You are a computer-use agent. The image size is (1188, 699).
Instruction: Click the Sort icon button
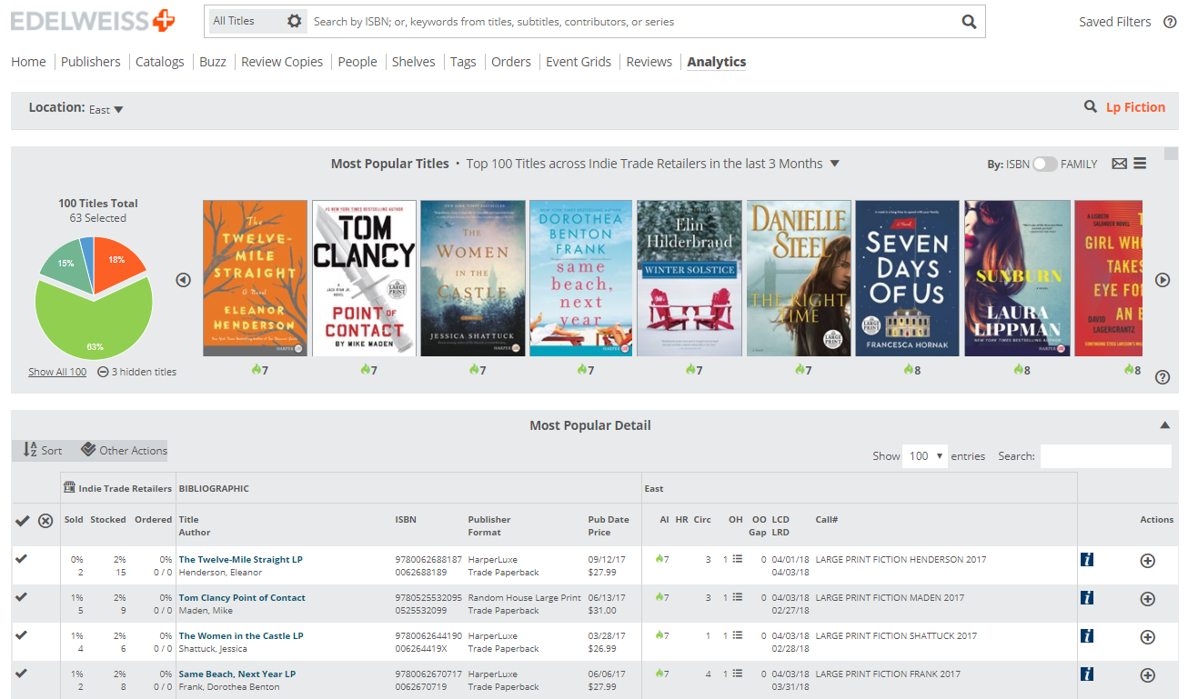tap(43, 450)
